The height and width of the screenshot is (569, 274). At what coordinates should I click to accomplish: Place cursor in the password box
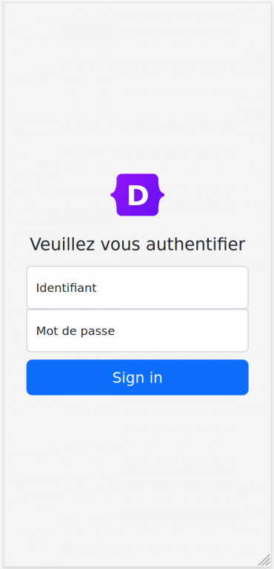[x=137, y=330]
